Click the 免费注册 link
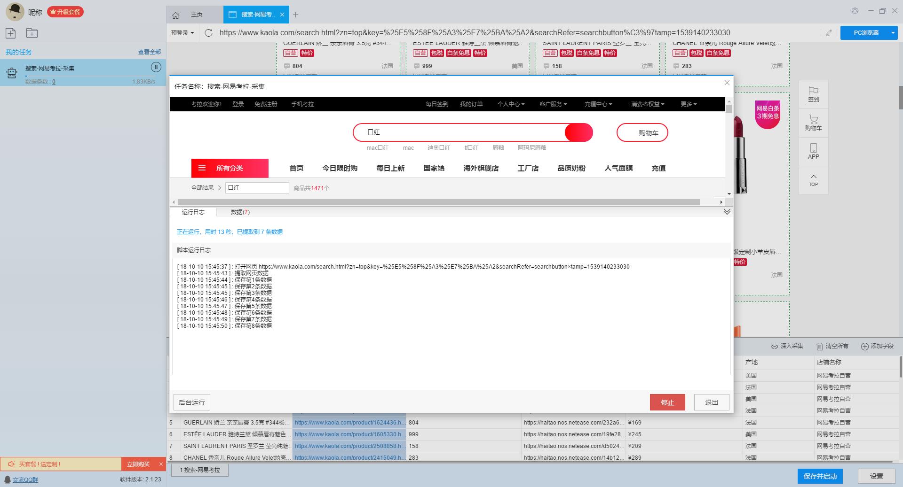Screen dimensions: 903x487 coord(266,104)
